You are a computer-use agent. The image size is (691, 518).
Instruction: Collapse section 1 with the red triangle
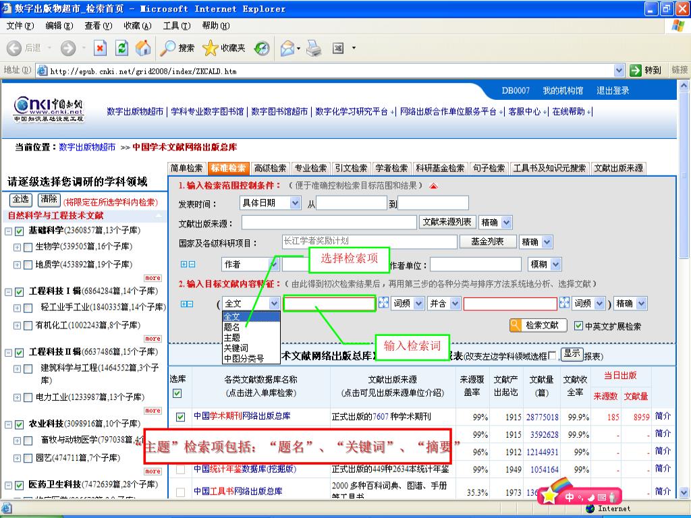434,186
